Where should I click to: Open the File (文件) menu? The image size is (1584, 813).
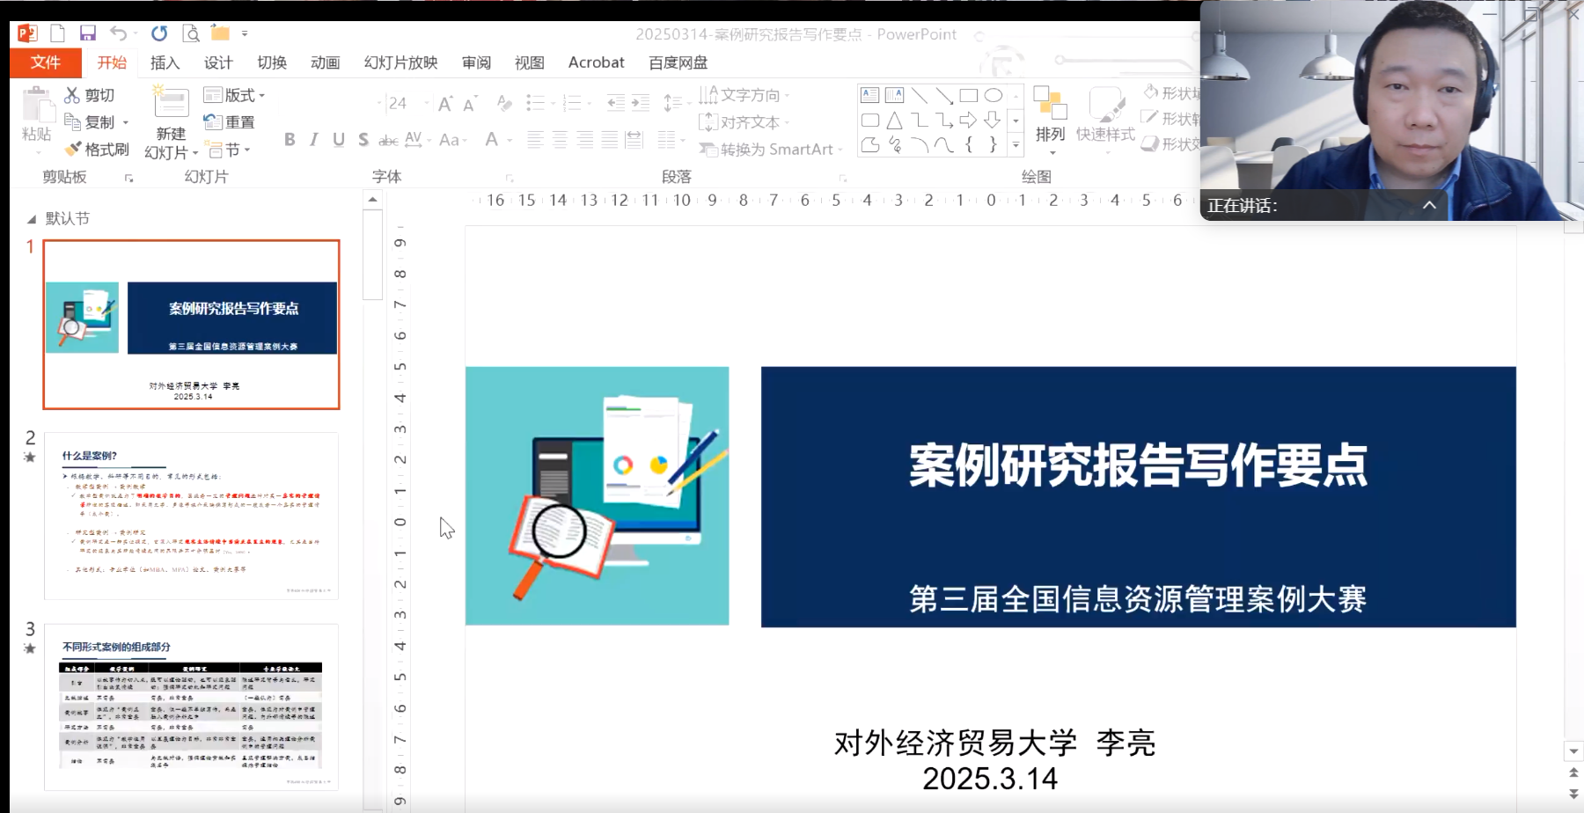[45, 62]
